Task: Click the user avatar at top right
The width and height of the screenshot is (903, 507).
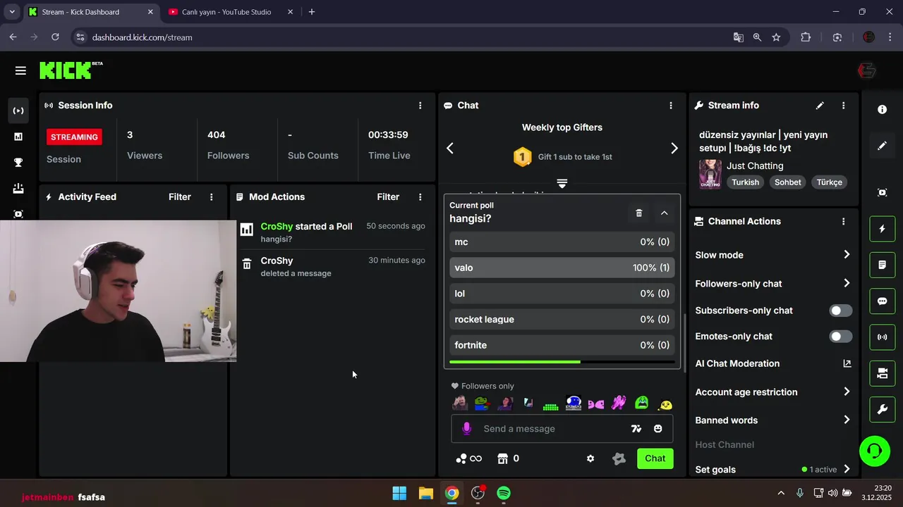Action: (866, 70)
